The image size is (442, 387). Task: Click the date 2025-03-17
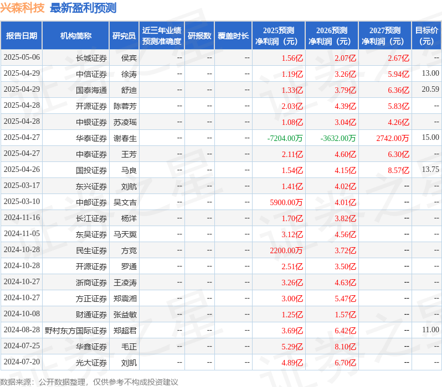point(22,185)
